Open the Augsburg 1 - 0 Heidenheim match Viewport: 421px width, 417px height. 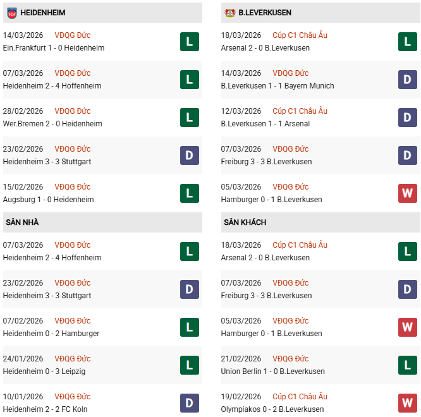pos(48,200)
